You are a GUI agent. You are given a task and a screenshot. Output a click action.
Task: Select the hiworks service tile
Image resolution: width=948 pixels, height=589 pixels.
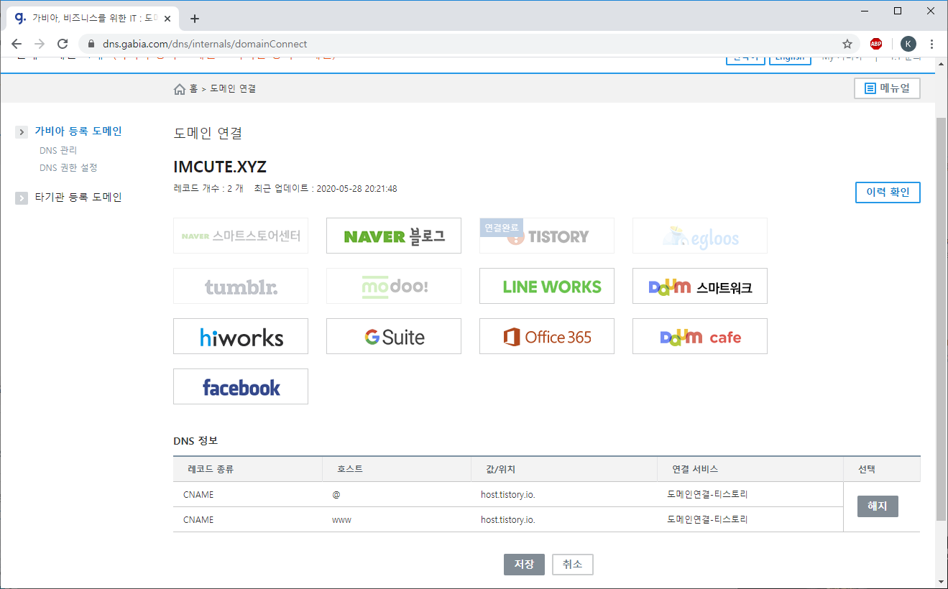pos(241,336)
